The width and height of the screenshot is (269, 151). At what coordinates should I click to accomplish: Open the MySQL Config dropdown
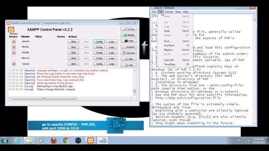[x=99, y=47]
